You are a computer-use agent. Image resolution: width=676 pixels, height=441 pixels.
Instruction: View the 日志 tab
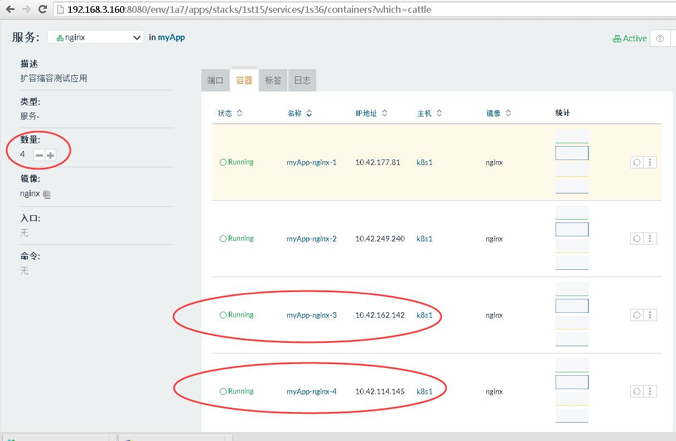tap(302, 80)
